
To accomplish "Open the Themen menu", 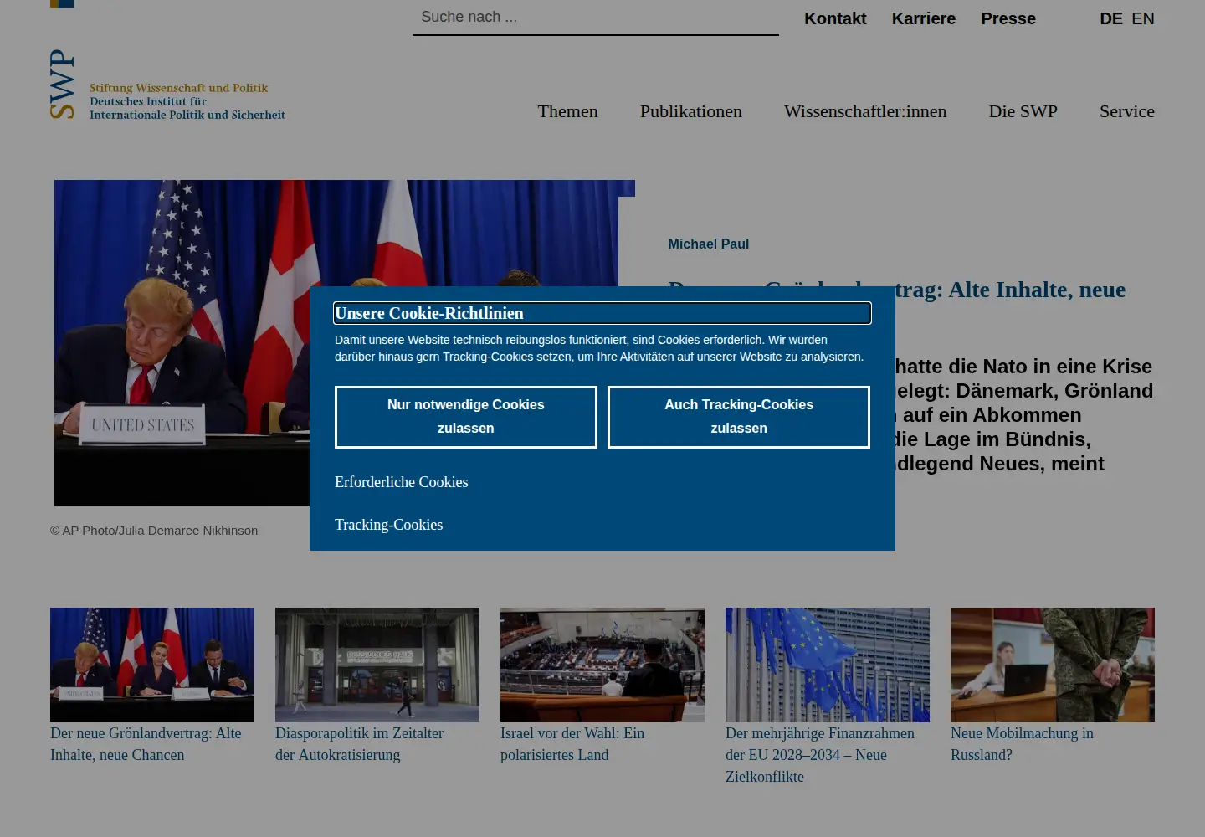I will click(x=567, y=111).
